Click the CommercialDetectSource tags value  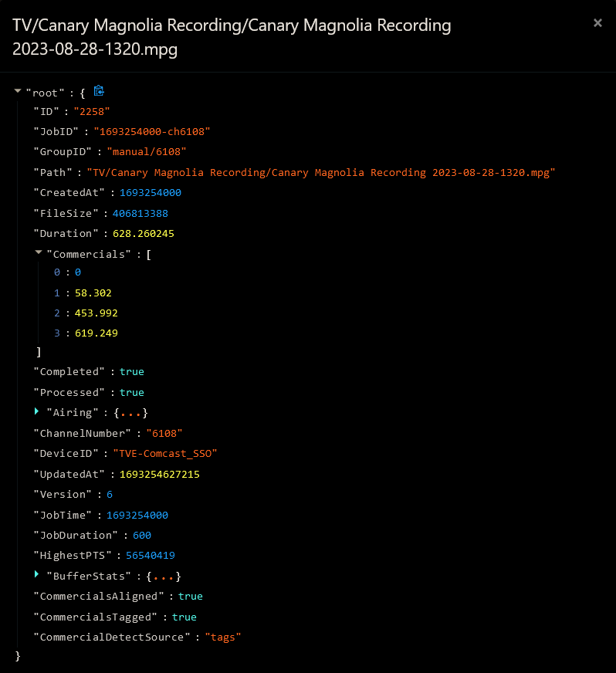point(222,637)
